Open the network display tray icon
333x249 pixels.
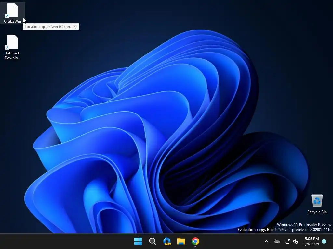pyautogui.click(x=287, y=241)
